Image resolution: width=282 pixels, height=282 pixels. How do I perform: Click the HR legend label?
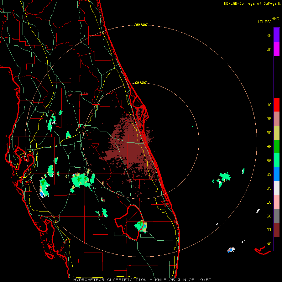[269, 147]
